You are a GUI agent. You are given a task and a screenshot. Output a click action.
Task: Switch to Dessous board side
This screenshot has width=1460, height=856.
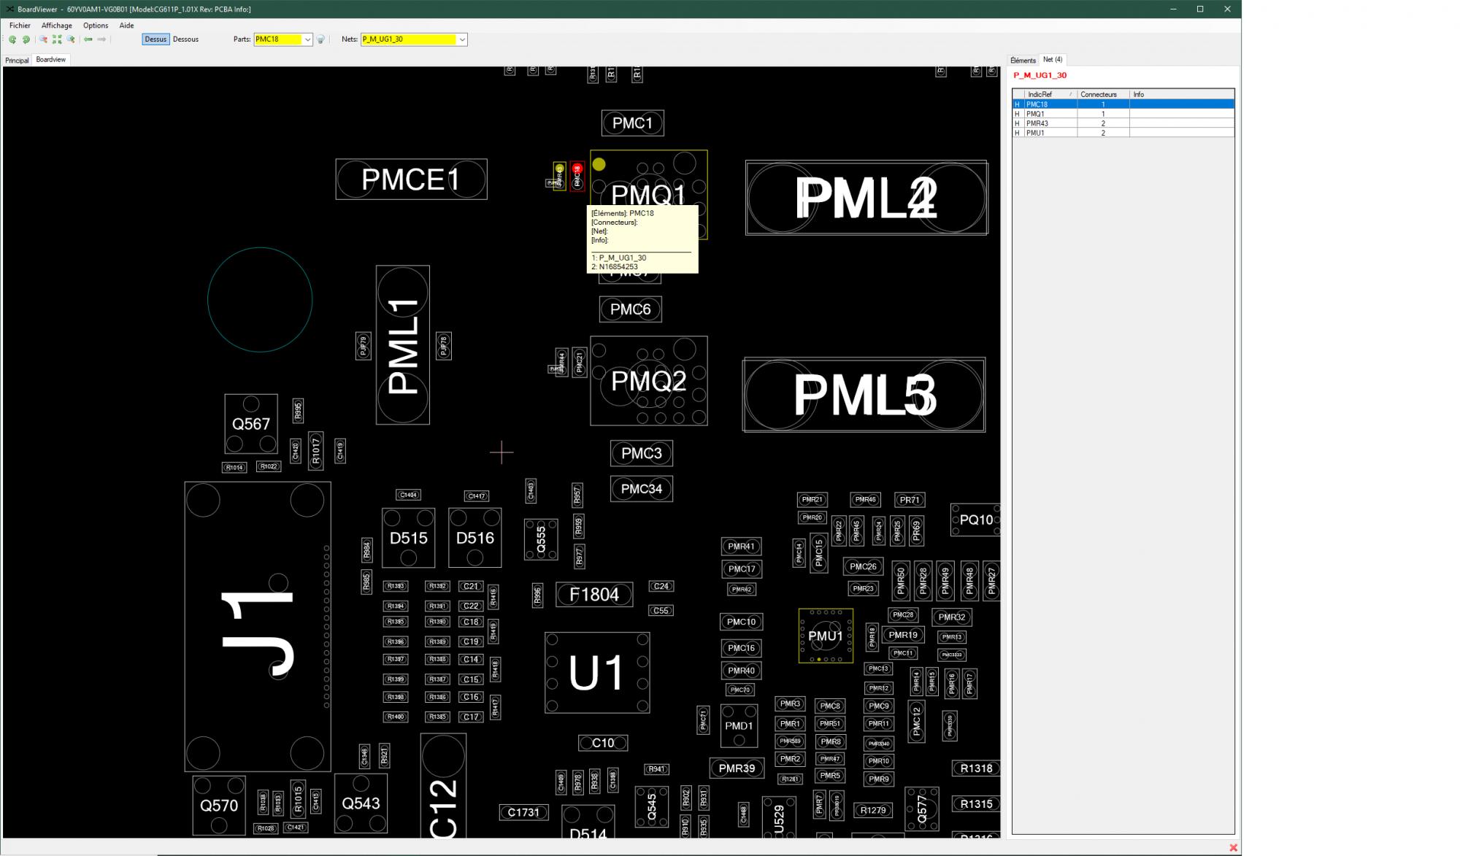(x=185, y=39)
